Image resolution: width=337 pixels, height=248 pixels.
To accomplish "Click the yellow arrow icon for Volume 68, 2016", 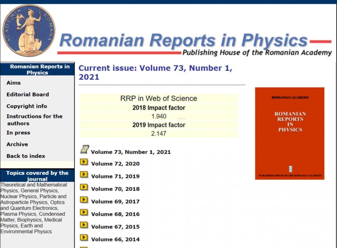I will coord(84,213).
